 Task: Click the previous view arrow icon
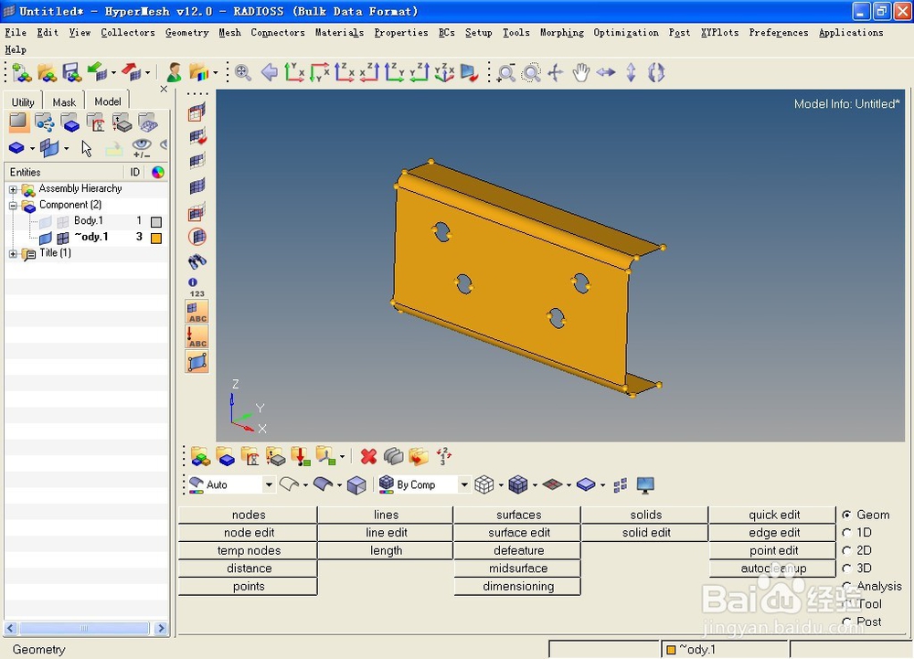(x=269, y=72)
